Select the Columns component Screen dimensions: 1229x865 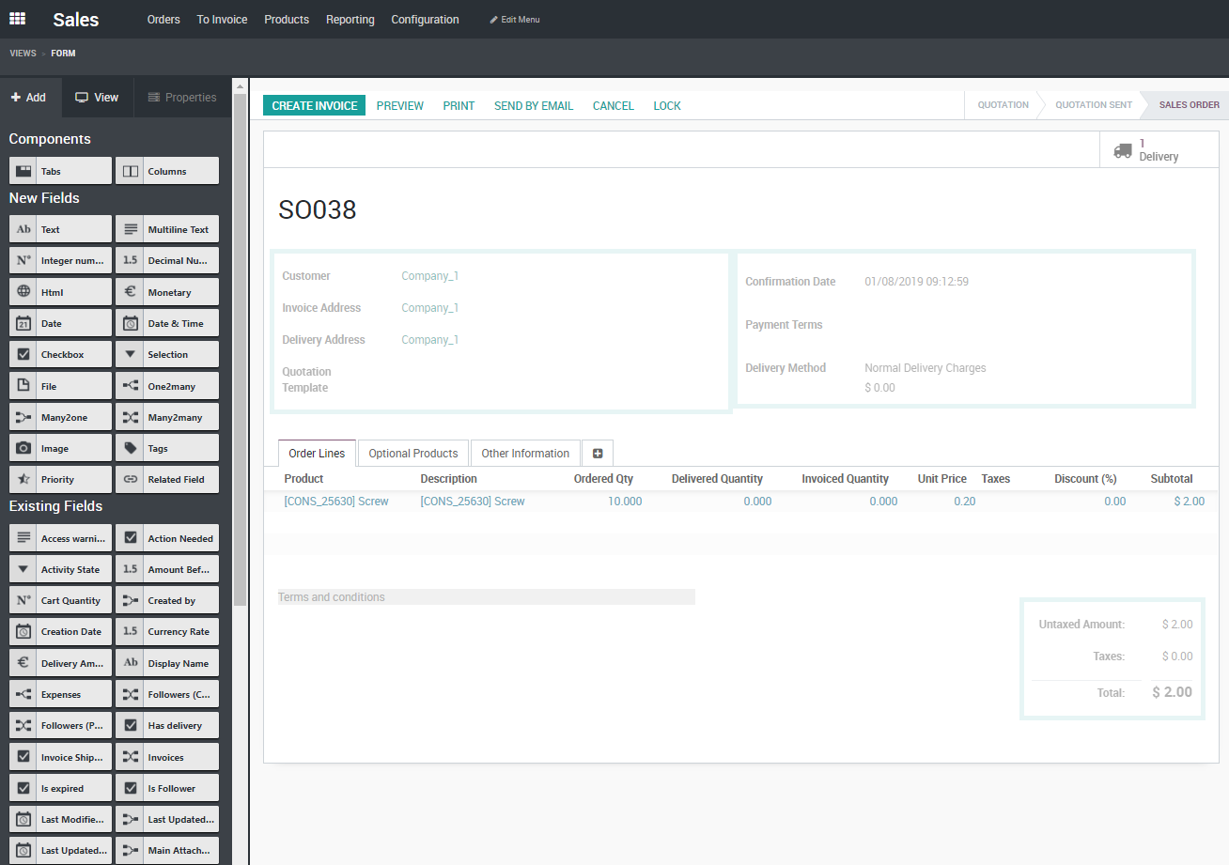click(167, 171)
